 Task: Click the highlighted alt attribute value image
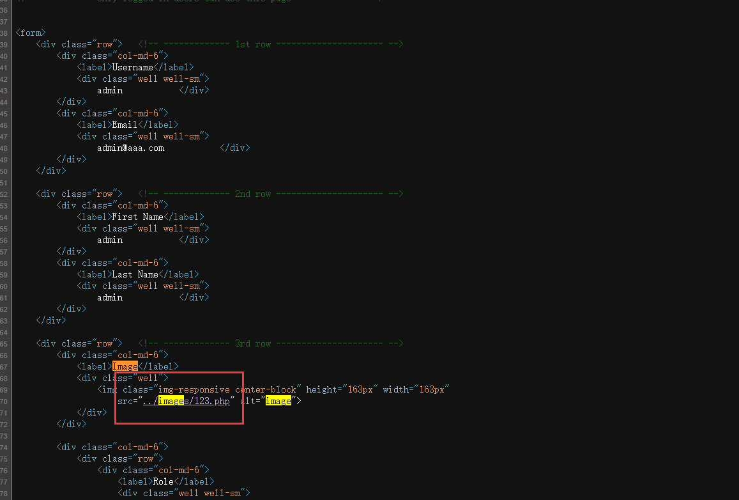pyautogui.click(x=278, y=401)
